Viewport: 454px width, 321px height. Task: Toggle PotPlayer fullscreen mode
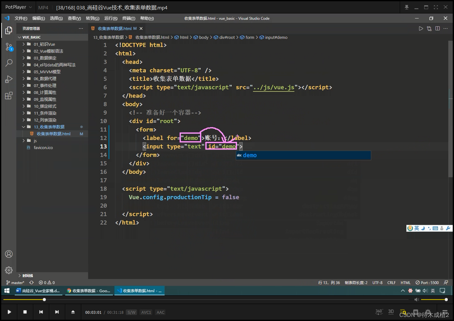click(x=436, y=7)
